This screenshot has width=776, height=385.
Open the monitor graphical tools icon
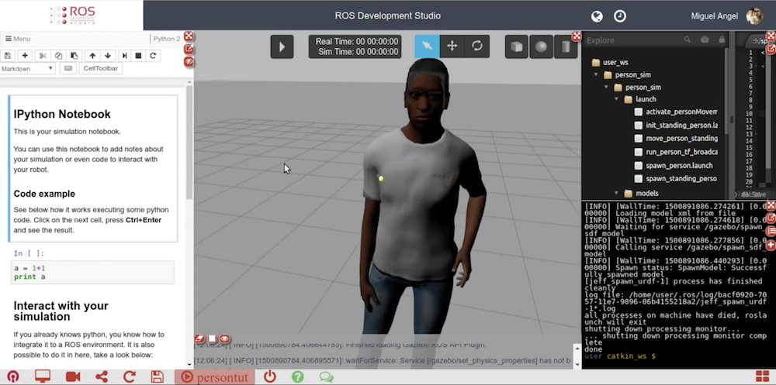click(43, 376)
